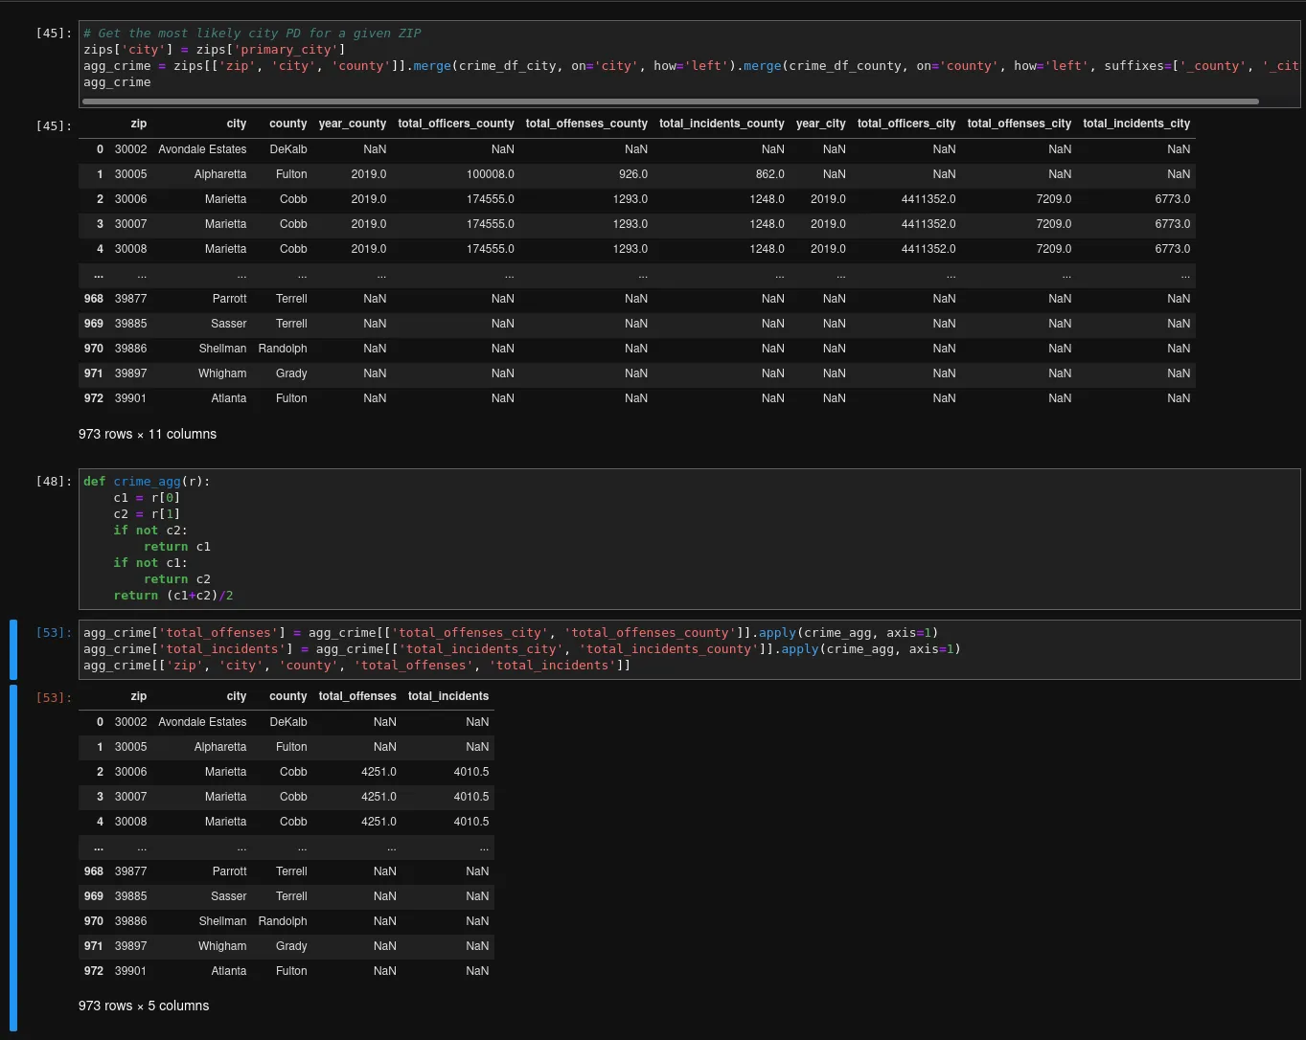Screen dimensions: 1306x1040
Task: Click the zip column header in first table
Action: (x=138, y=124)
